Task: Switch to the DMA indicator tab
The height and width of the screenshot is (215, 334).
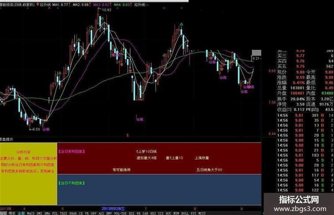Action: (47, 213)
